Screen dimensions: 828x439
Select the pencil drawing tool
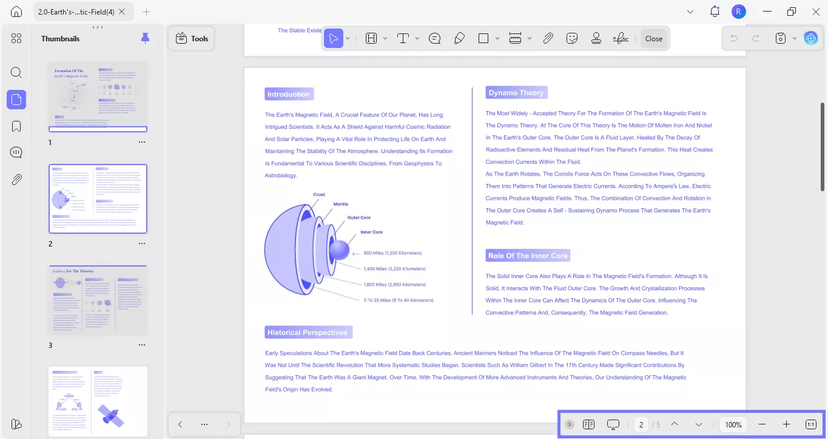point(459,38)
